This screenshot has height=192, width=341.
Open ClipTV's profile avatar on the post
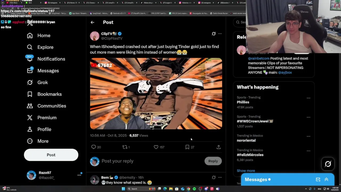pyautogui.click(x=95, y=36)
